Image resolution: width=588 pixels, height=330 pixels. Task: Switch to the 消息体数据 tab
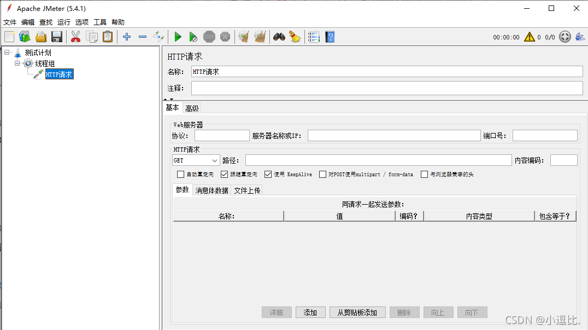click(x=212, y=190)
